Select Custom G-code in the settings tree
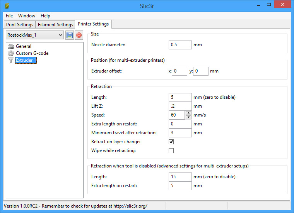This screenshot has height=213, width=294. pyautogui.click(x=32, y=53)
